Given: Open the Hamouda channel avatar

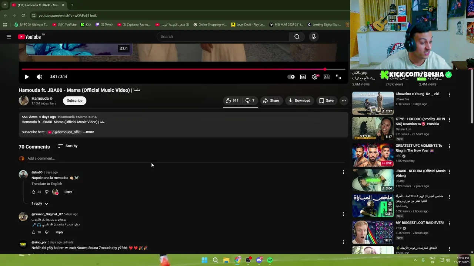Looking at the screenshot, I should click(24, 100).
